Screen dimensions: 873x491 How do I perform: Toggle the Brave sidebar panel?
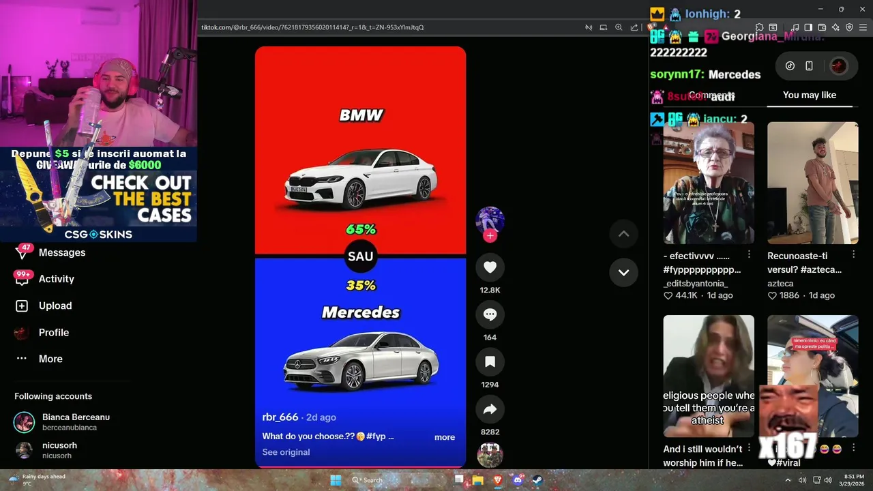pyautogui.click(x=808, y=27)
